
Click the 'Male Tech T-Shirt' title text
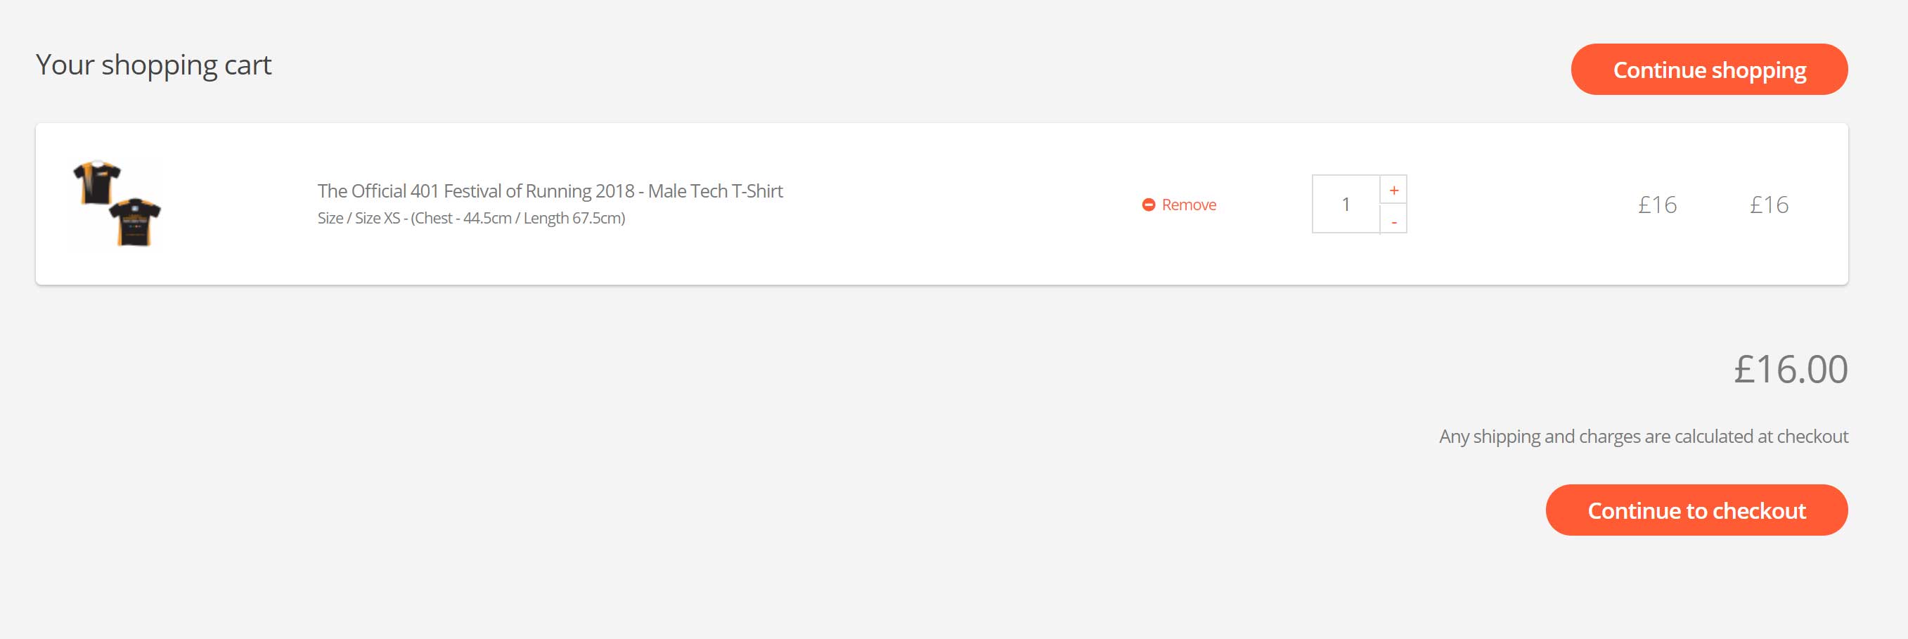pos(715,191)
